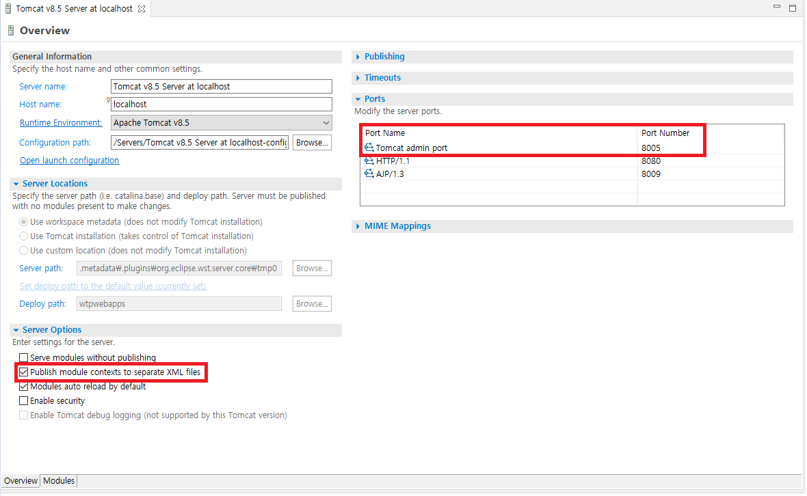
Task: Click the Overview heading server icon
Action: point(11,31)
